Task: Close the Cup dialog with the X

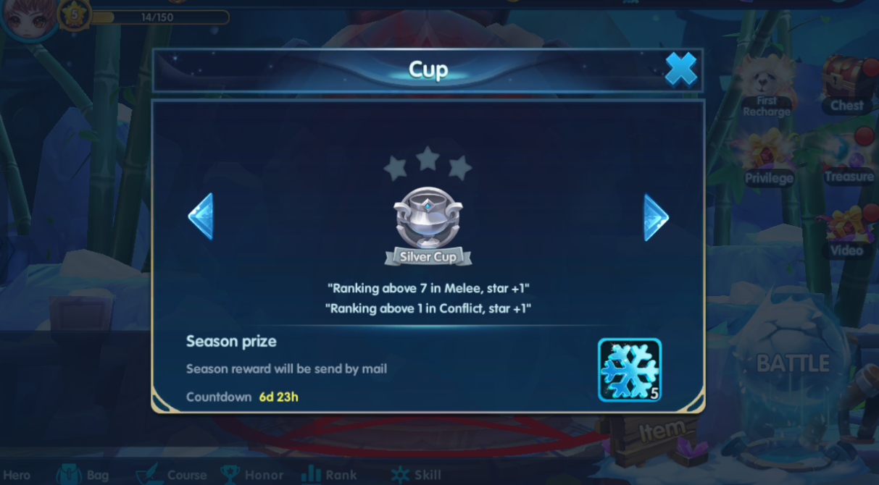Action: 680,69
